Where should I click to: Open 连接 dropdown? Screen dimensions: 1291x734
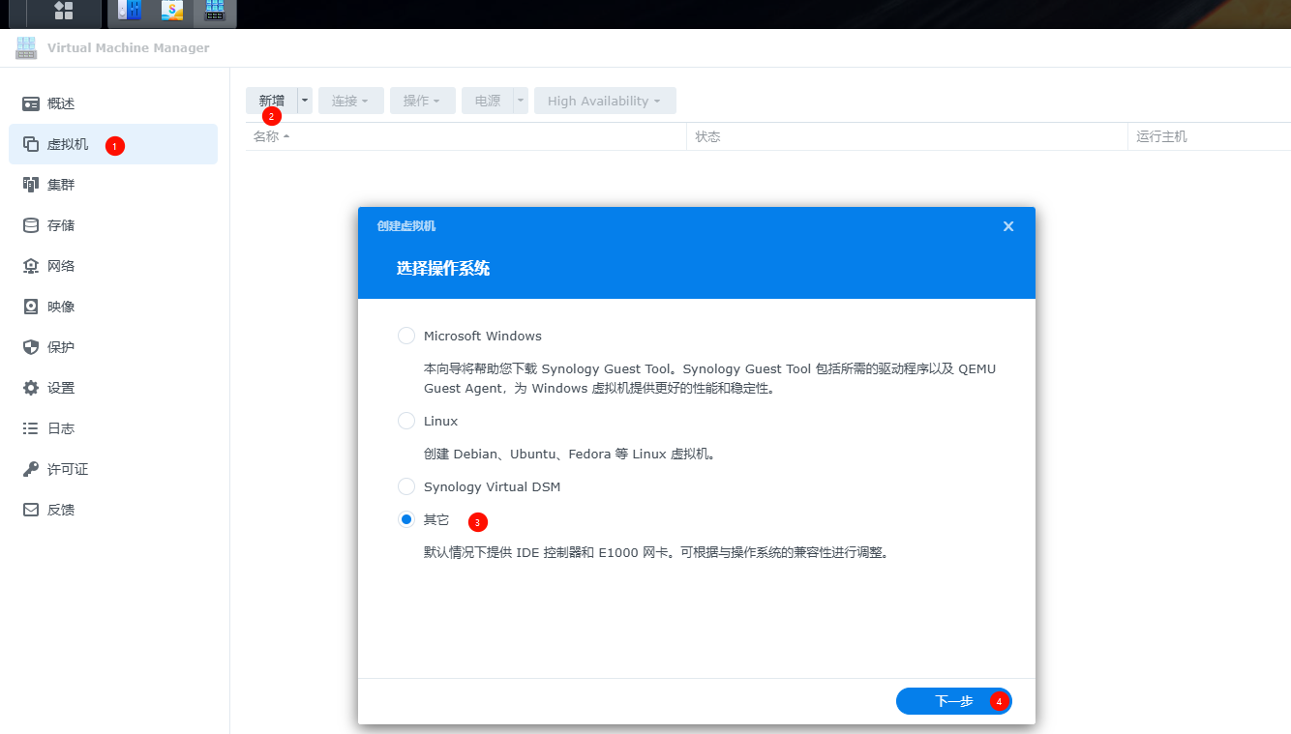351,101
